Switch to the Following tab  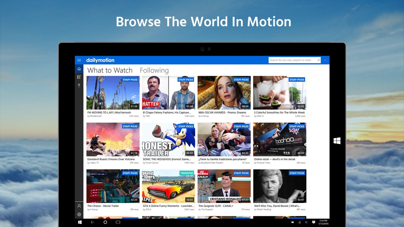(154, 70)
